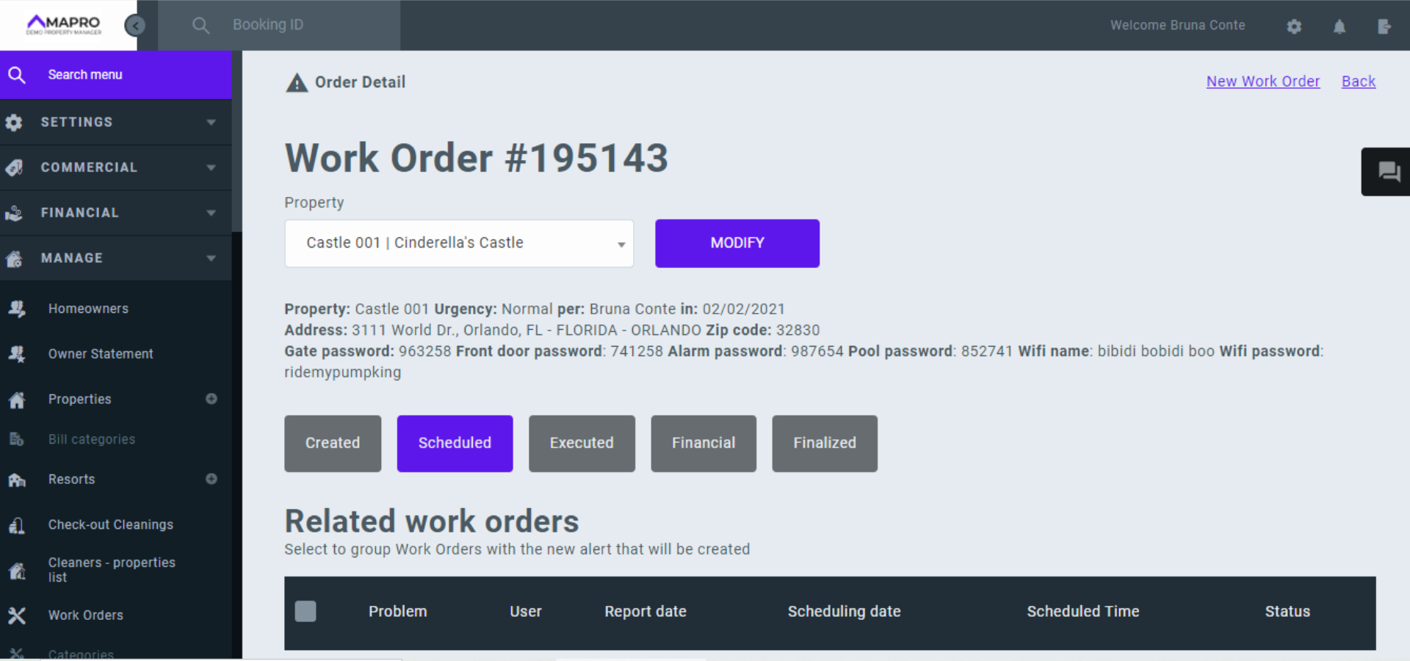
Task: Open Owner Statement from the sidebar
Action: 101,354
